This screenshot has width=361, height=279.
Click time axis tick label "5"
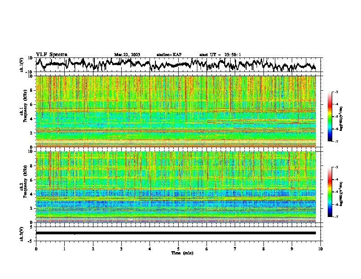pyautogui.click(x=178, y=249)
